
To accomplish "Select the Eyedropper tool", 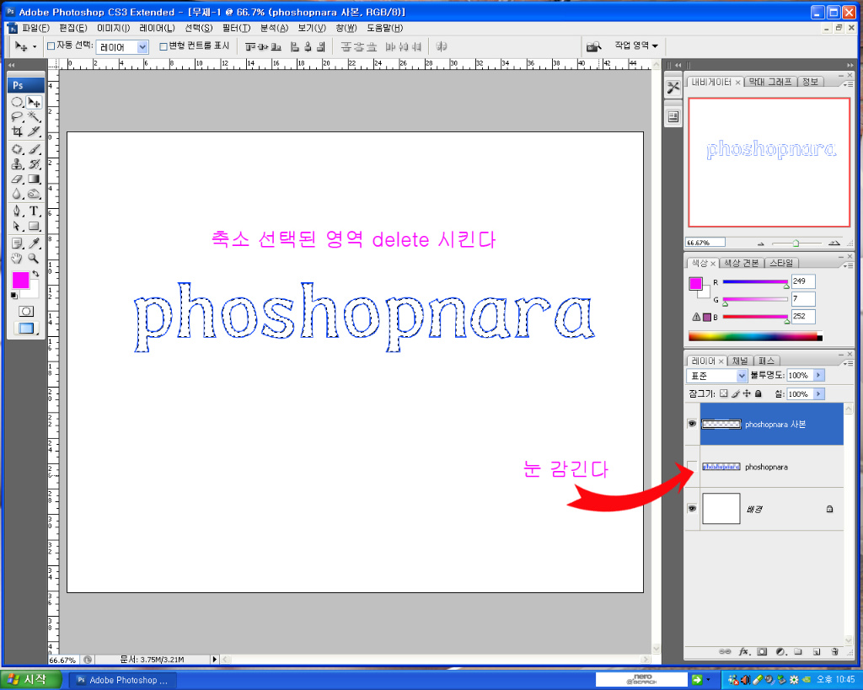I will pos(34,243).
